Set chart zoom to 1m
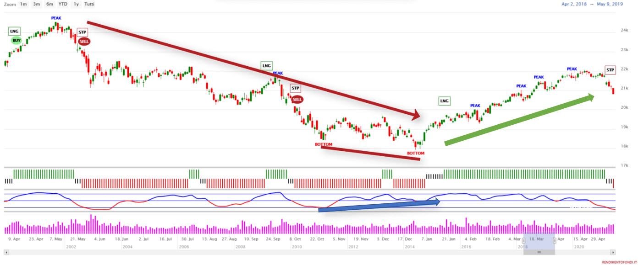 tap(23, 4)
